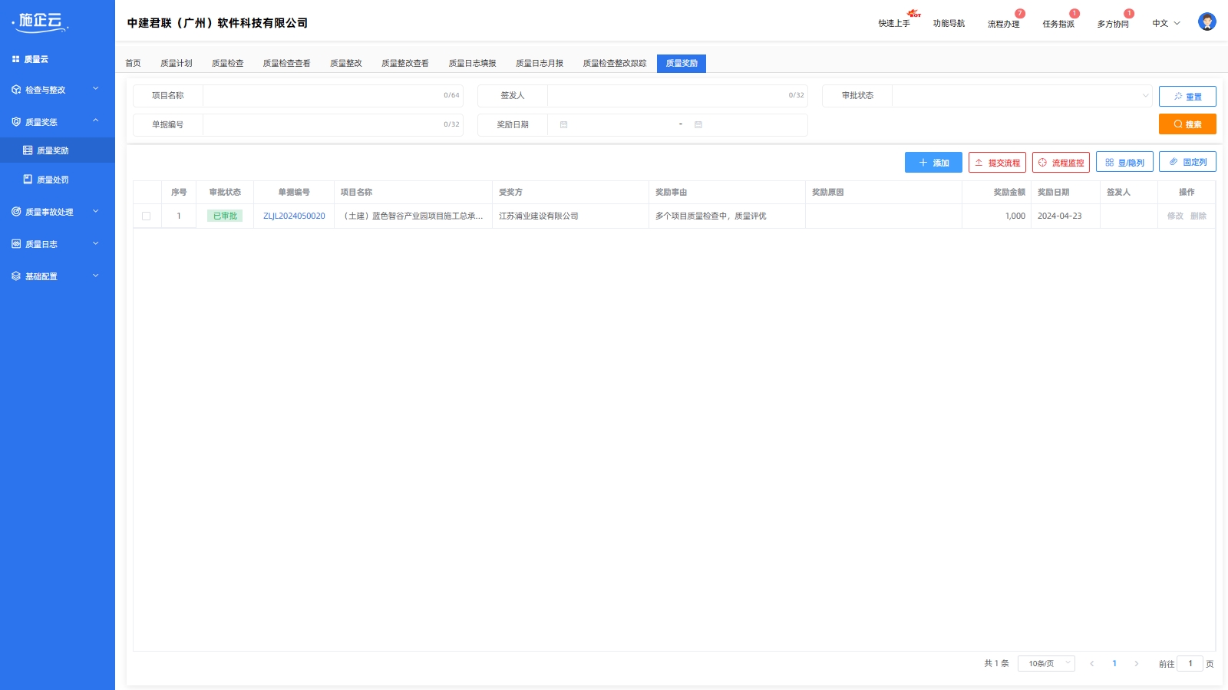Switch to the 质量计划 tab
The image size is (1228, 690).
[176, 64]
